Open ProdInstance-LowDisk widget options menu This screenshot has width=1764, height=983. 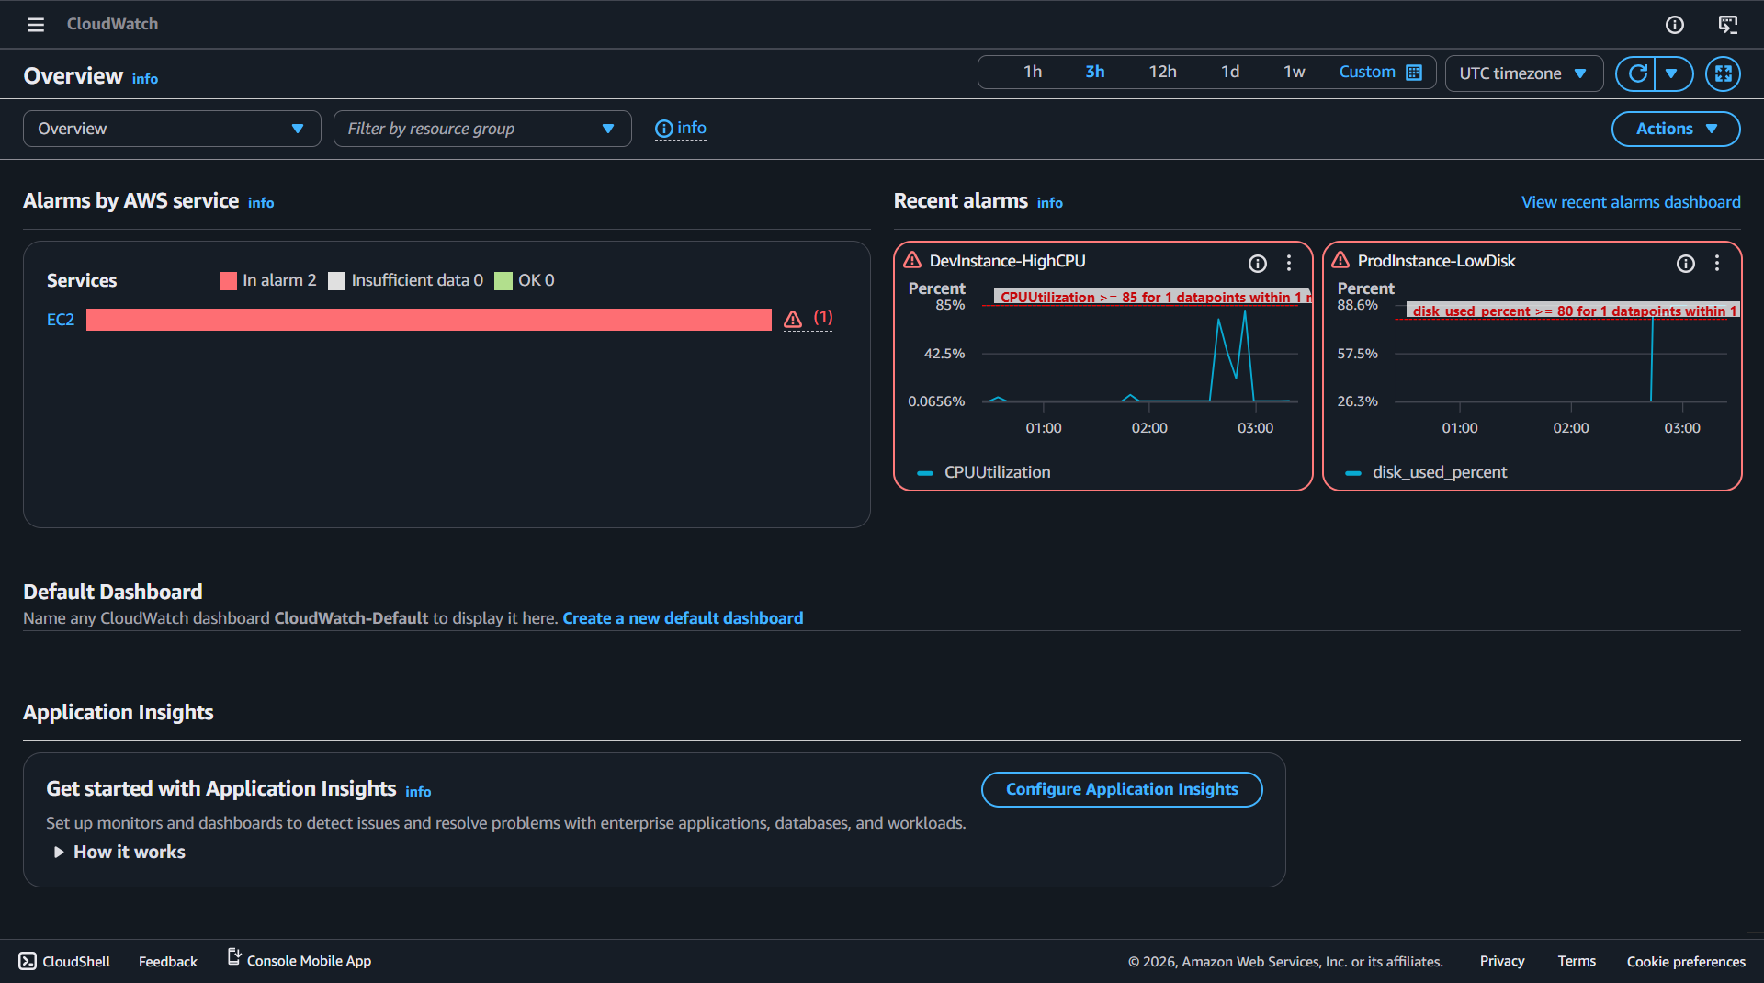click(1717, 264)
